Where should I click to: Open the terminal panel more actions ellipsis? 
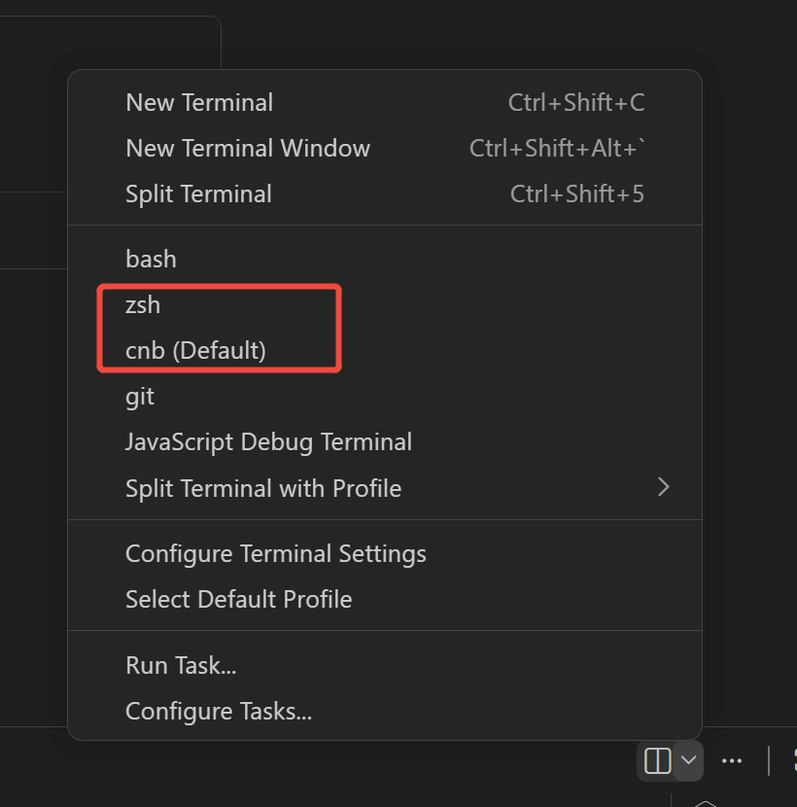click(732, 760)
